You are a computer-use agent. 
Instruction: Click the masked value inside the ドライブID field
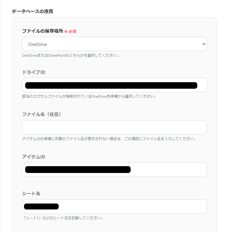coord(111,85)
